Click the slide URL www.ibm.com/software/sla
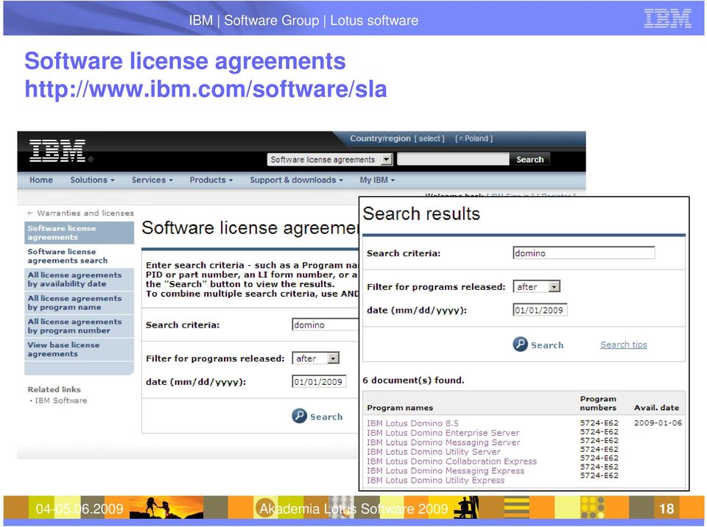The width and height of the screenshot is (707, 527). click(x=205, y=89)
